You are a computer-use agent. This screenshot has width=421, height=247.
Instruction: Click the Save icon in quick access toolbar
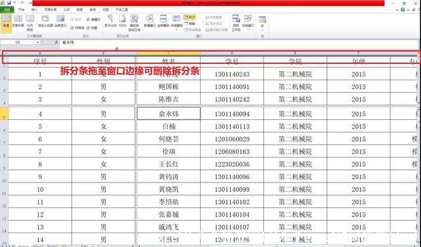click(9, 3)
